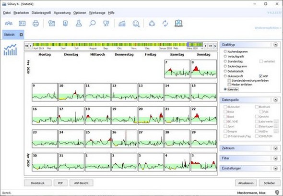283x196 pixels.
Task: Toggle the AGP checkbox
Action: [260, 76]
